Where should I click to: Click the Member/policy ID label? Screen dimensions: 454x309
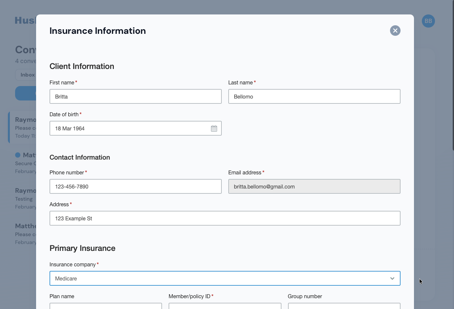click(189, 296)
